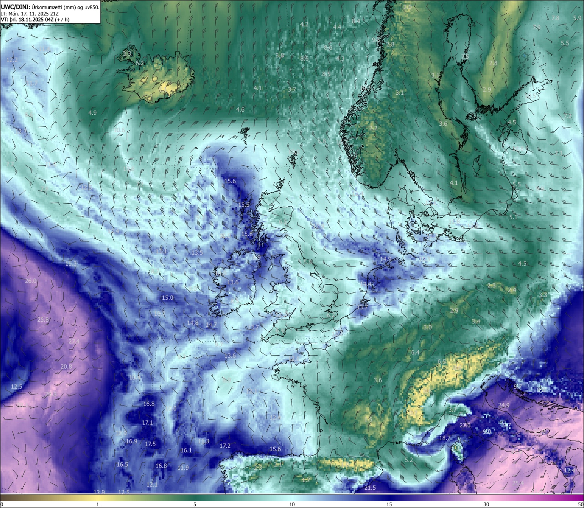
Task: Click the color scale label '30'
Action: [x=486, y=504]
